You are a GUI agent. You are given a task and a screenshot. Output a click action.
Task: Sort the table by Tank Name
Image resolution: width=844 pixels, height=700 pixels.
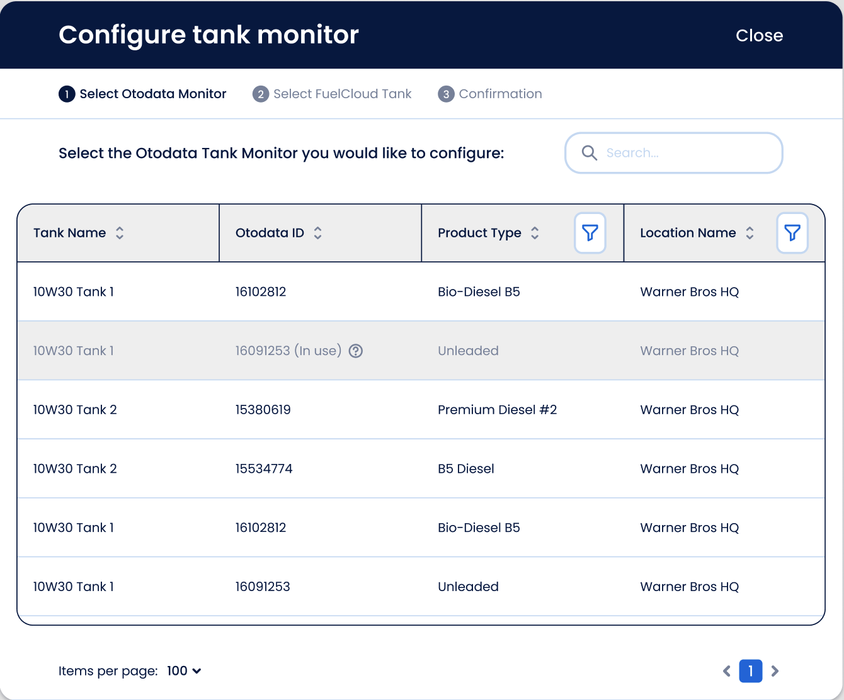pos(120,233)
